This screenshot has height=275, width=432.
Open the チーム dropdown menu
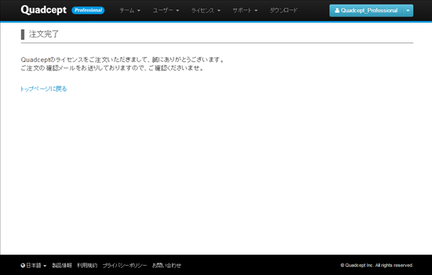[x=130, y=11]
